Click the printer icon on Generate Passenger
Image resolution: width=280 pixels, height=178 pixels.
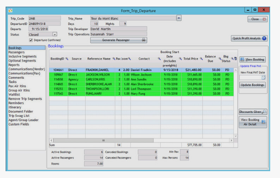tap(144, 40)
